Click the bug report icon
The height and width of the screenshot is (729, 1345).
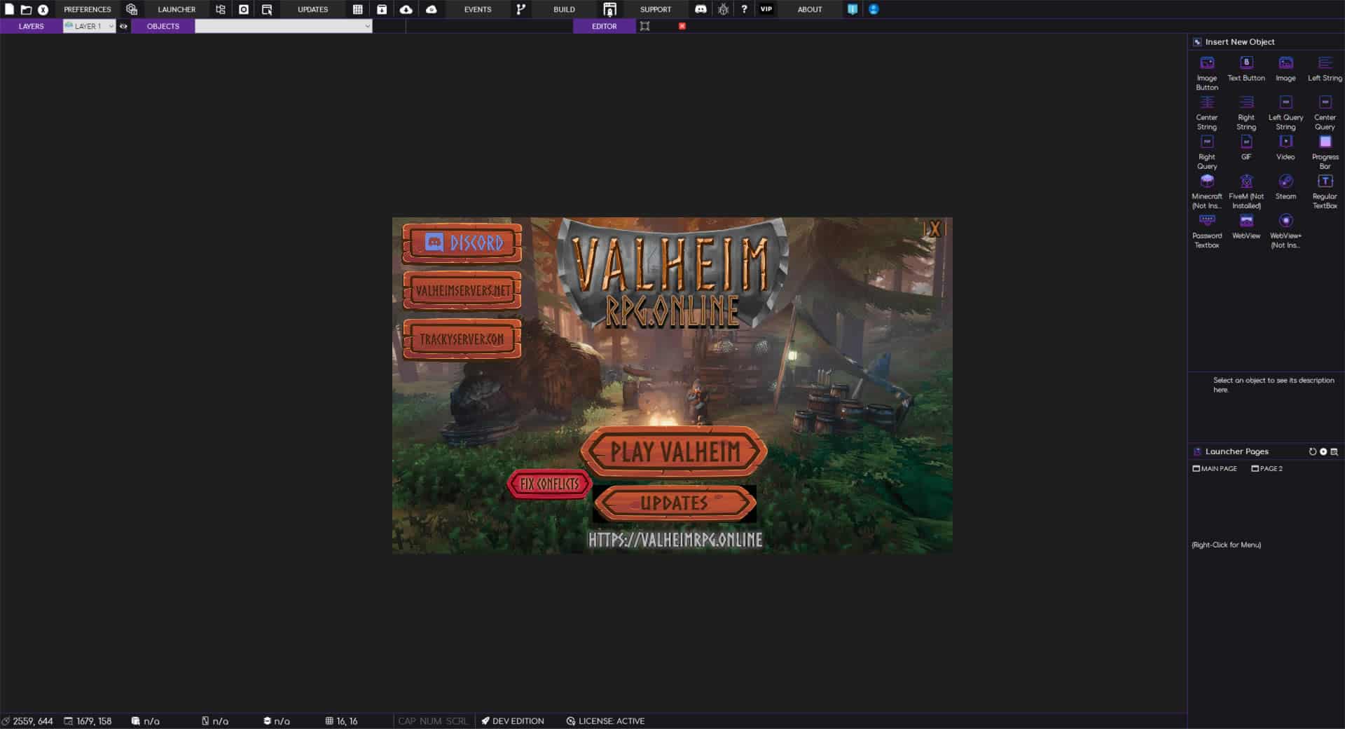tap(722, 9)
